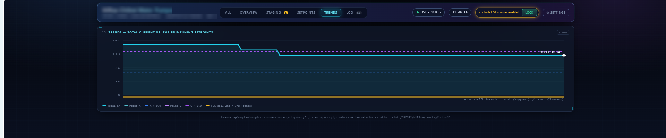Open the LOG tab

click(353, 13)
